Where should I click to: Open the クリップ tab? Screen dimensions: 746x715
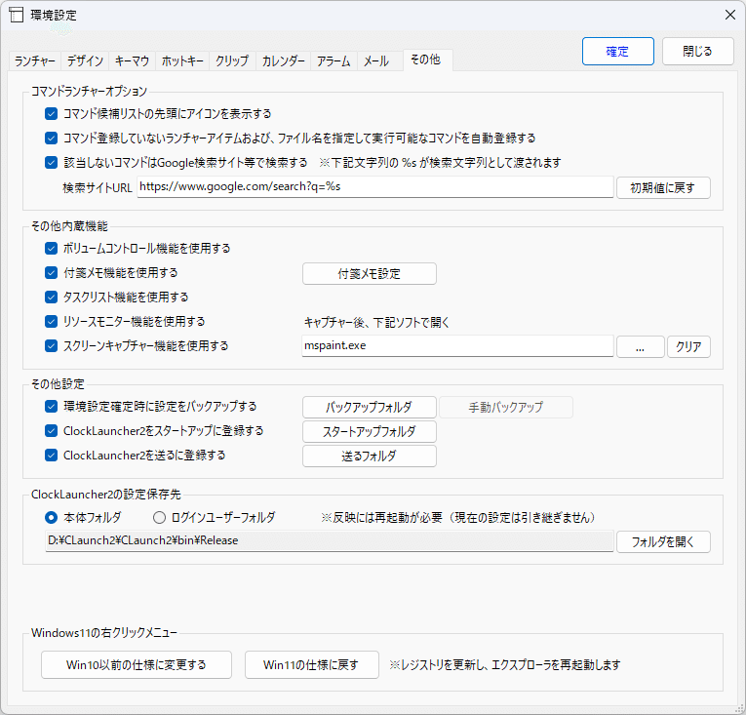(232, 60)
